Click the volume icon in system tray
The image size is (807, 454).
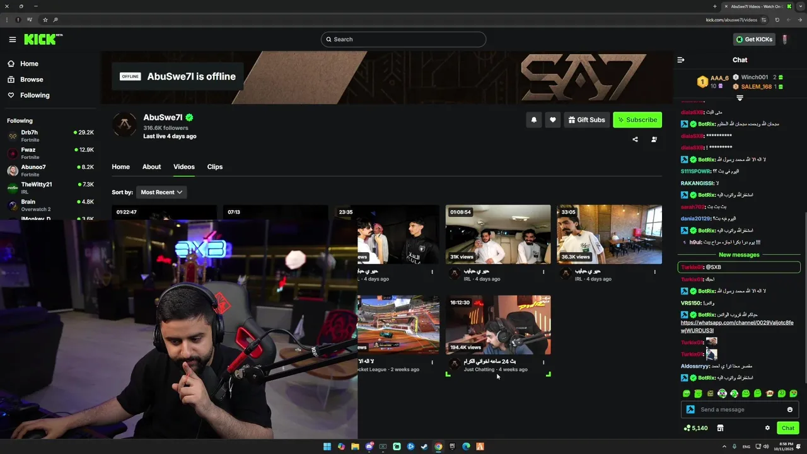[765, 446]
